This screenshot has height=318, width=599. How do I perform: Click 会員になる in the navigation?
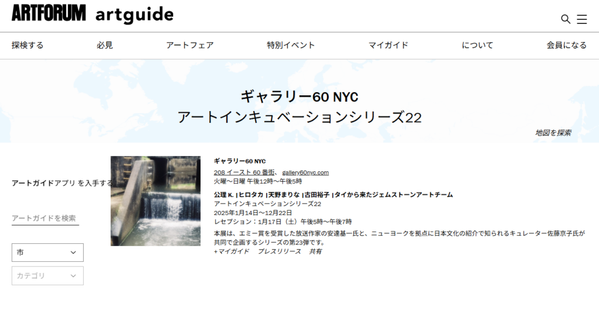coord(566,45)
